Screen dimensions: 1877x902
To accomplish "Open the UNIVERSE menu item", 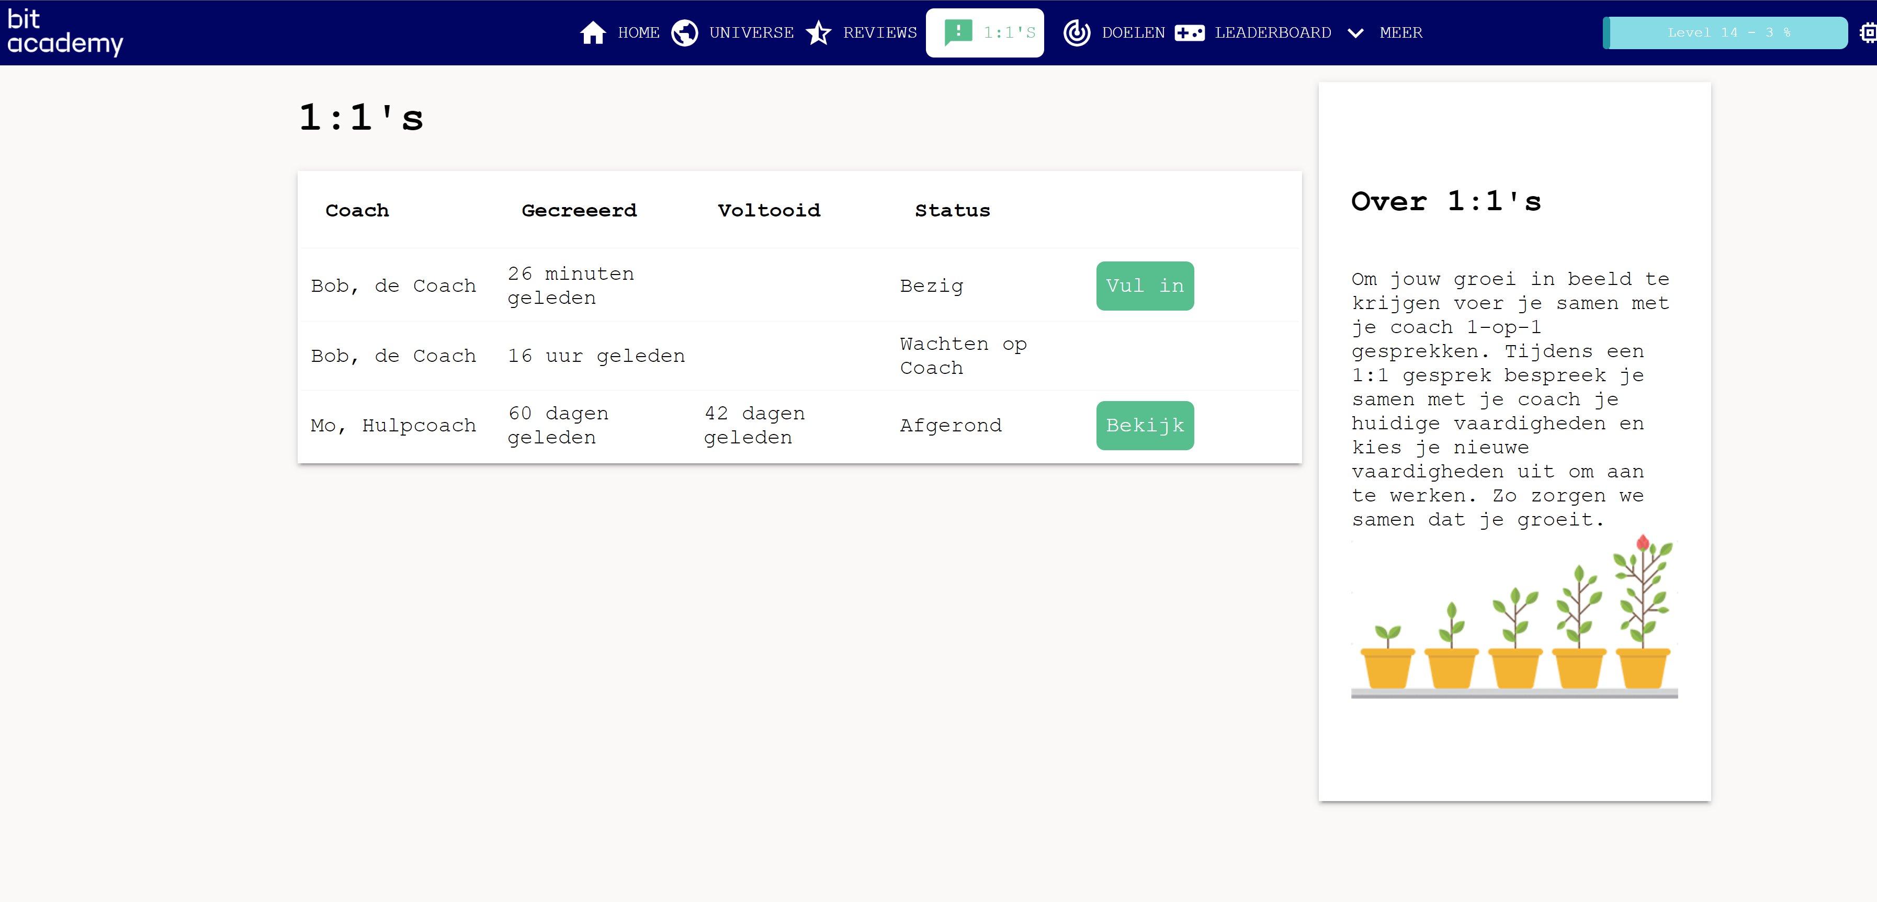I will click(x=751, y=33).
